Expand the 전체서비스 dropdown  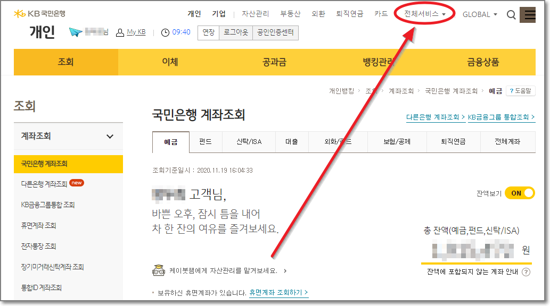[x=424, y=14]
